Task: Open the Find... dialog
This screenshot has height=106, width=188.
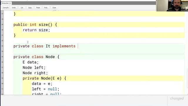Action: 46,8
